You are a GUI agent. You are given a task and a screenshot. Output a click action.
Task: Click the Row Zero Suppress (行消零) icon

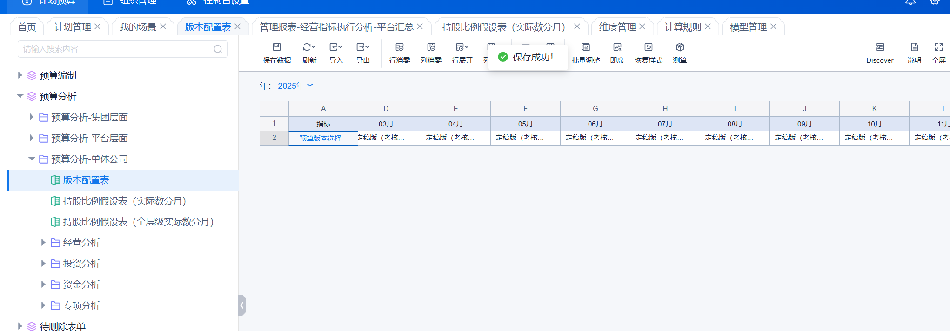(399, 47)
